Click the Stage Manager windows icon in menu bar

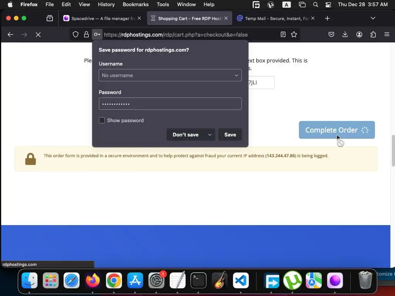click(x=302, y=5)
